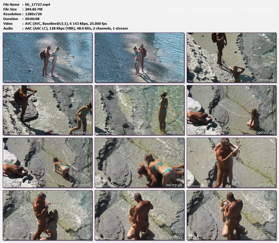This screenshot has width=279, height=243.
Task: Pick the frame marked 00:02:49
Action: [x=232, y=110]
